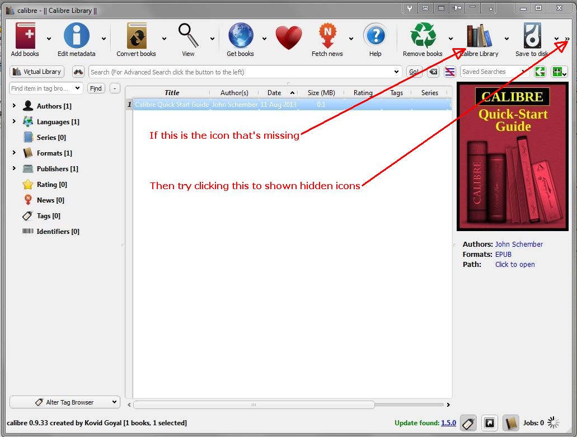Open Edit metadata tool
Screen dimensions: 577x437
click(x=77, y=36)
